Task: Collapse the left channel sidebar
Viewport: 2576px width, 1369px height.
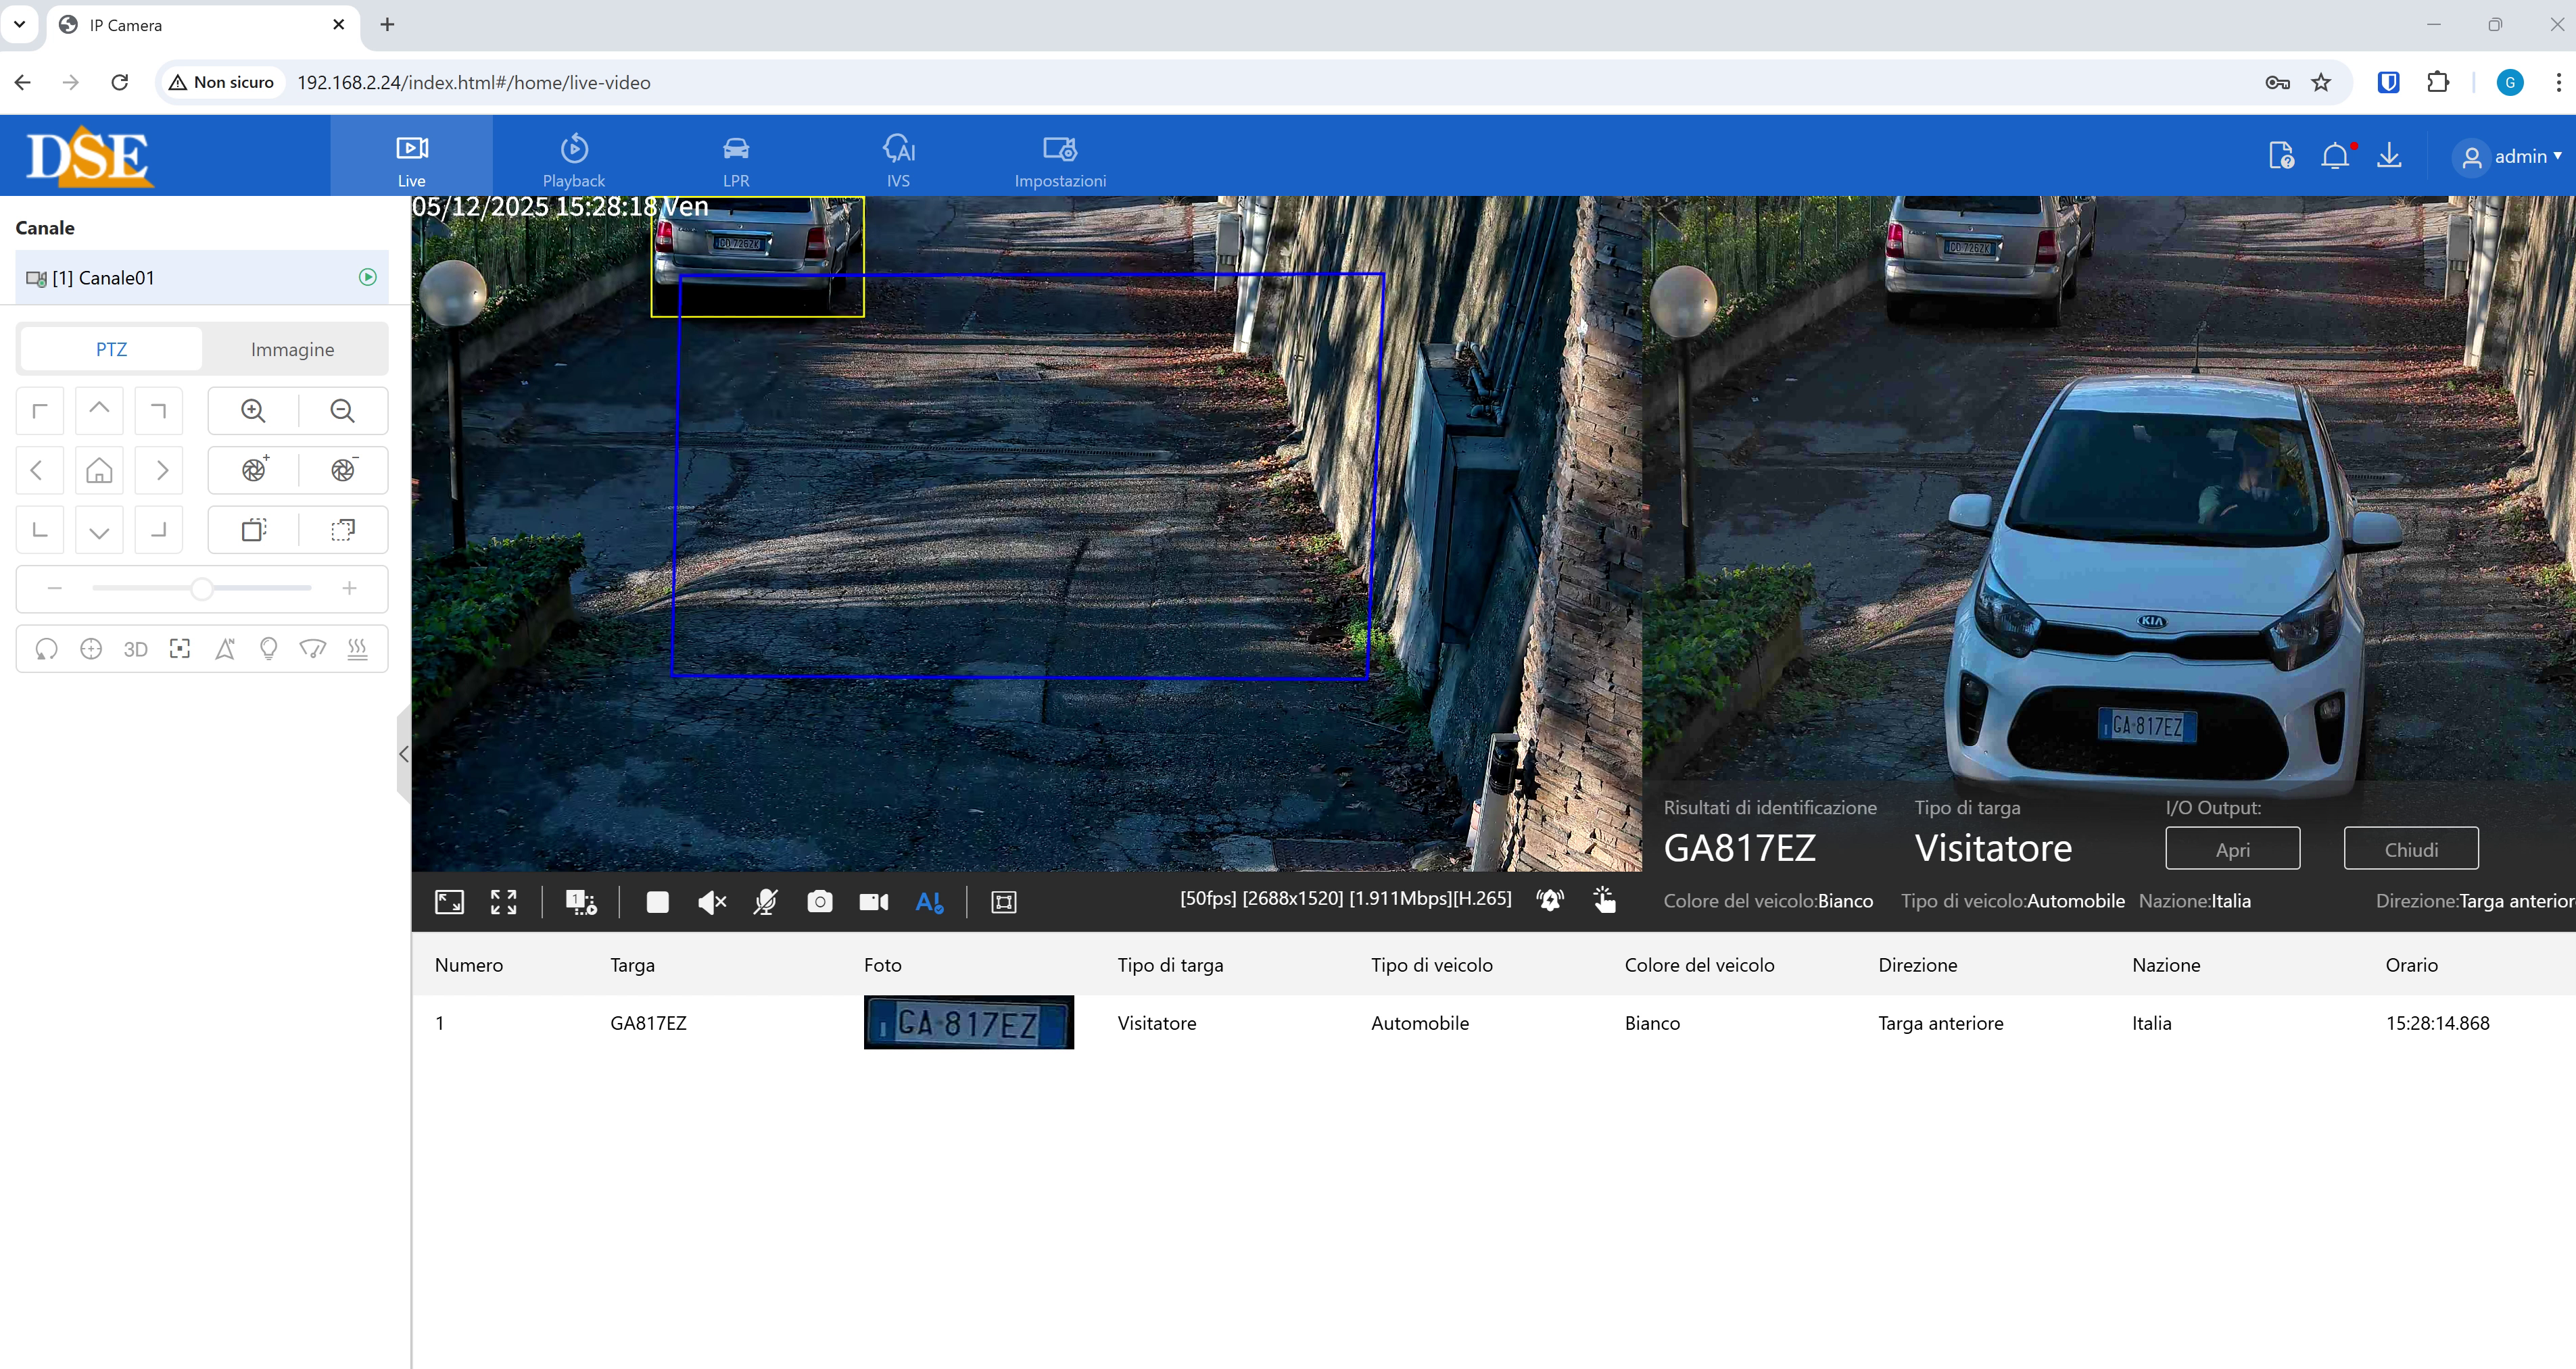Action: tap(403, 755)
